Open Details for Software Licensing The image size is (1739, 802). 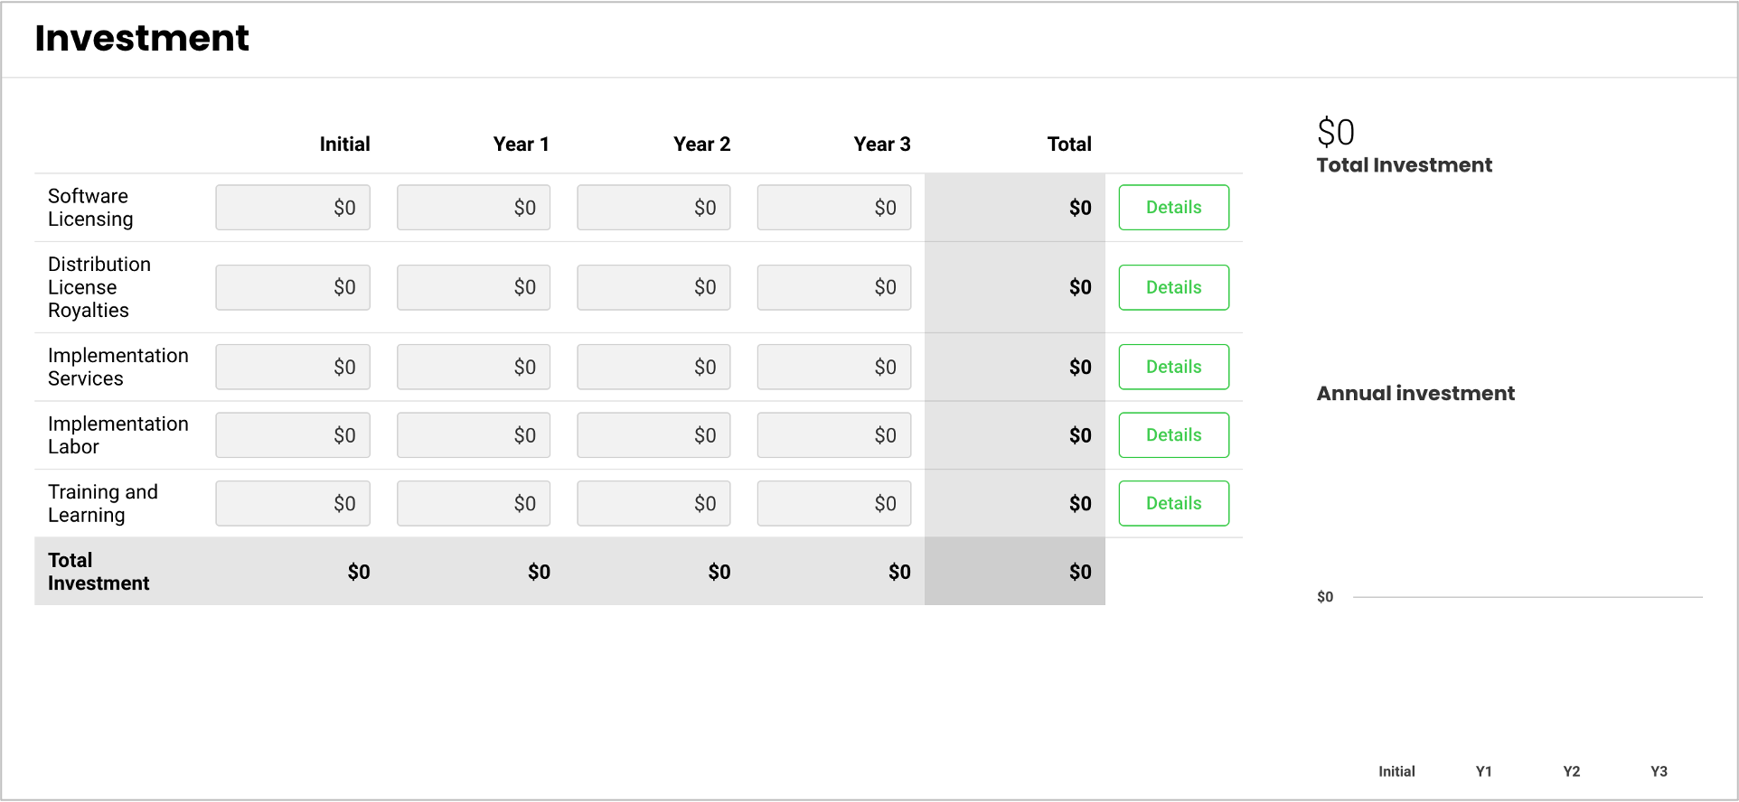point(1173,208)
